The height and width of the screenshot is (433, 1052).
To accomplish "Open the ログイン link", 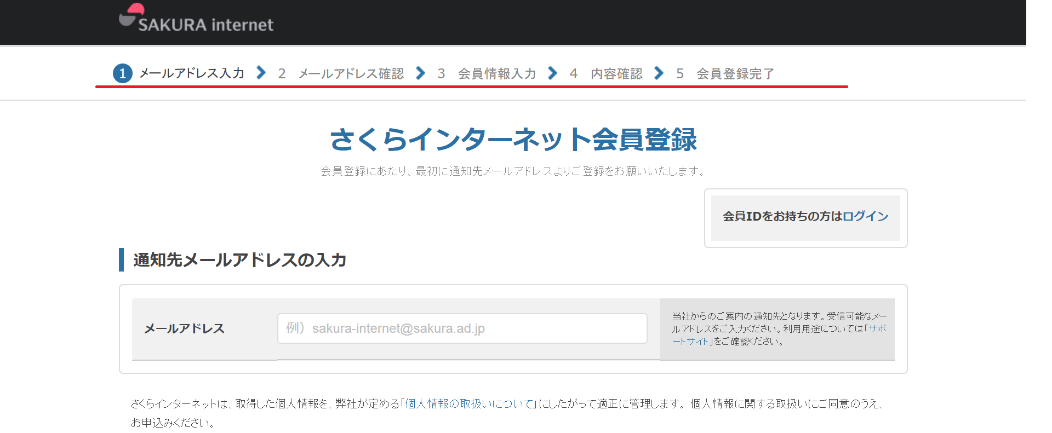I will [866, 216].
